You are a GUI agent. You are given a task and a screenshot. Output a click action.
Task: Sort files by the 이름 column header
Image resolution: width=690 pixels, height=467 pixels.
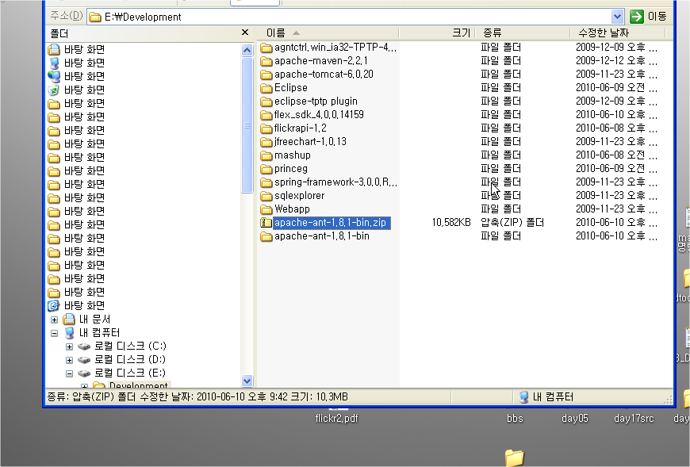point(328,33)
